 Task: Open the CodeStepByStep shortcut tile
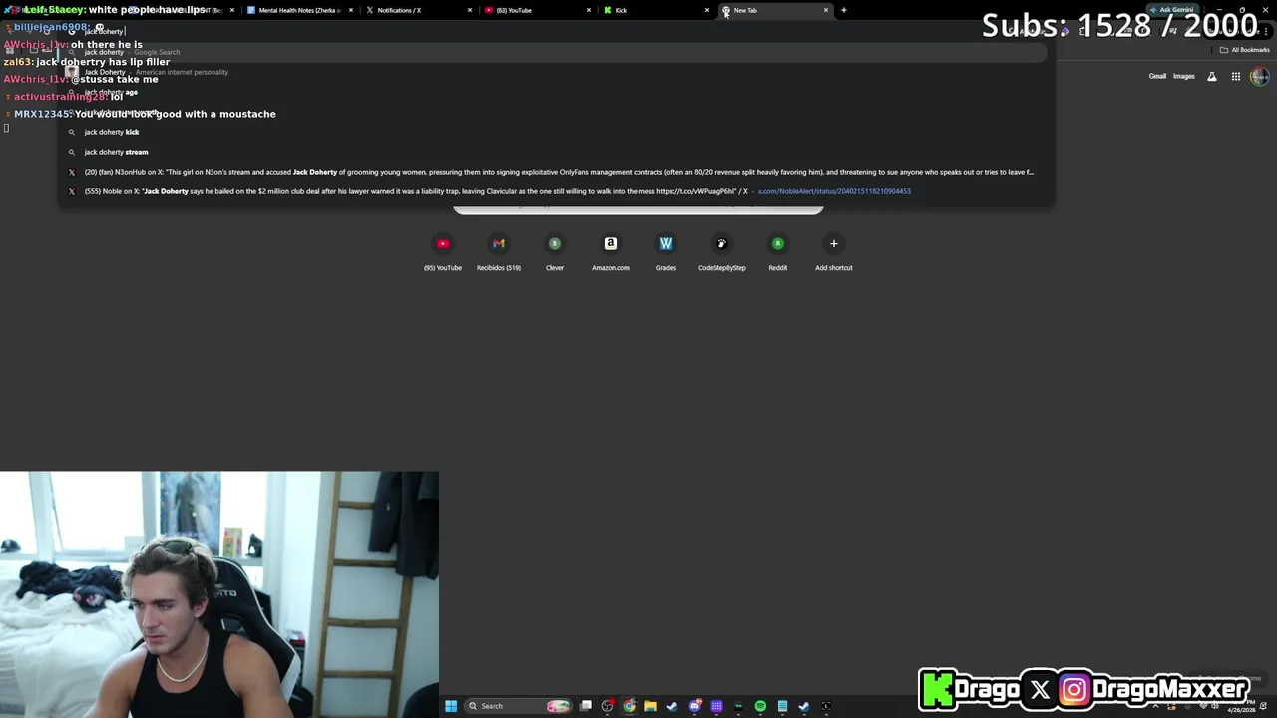[722, 251]
